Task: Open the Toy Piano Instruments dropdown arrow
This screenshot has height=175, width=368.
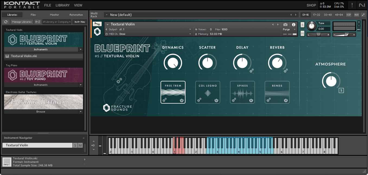Action: [81, 85]
